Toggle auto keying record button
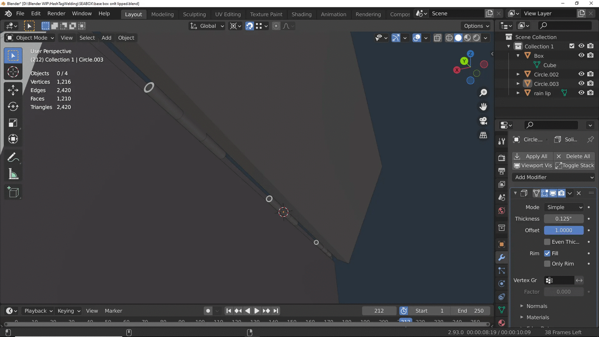This screenshot has width=599, height=337. (x=208, y=311)
